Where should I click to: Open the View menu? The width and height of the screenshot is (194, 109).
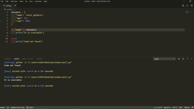click(21, 1)
